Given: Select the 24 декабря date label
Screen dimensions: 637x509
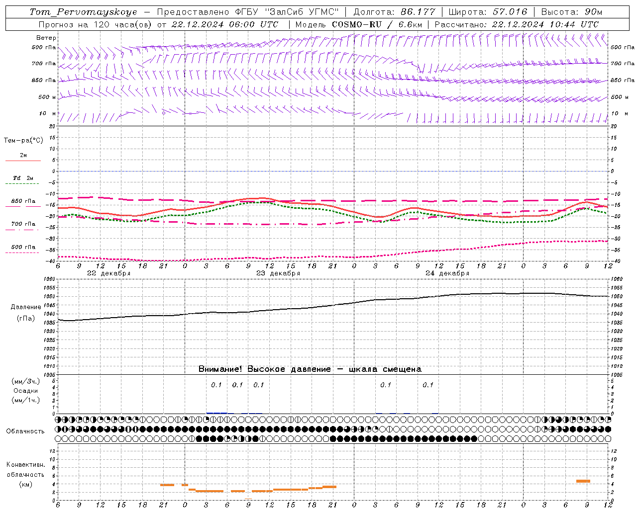Looking at the screenshot, I should point(447,273).
